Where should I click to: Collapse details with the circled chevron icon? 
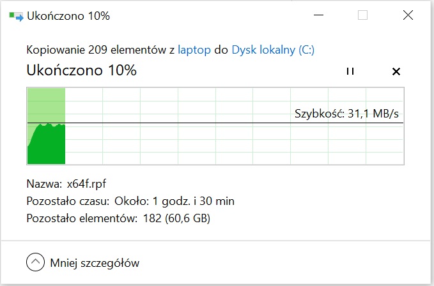point(35,262)
